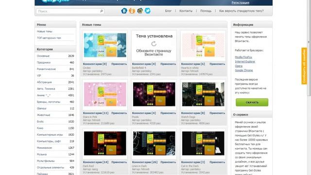Viewport: 311px width, 175px height.
Task: Open the Блог menu item
Action: coord(168,11)
